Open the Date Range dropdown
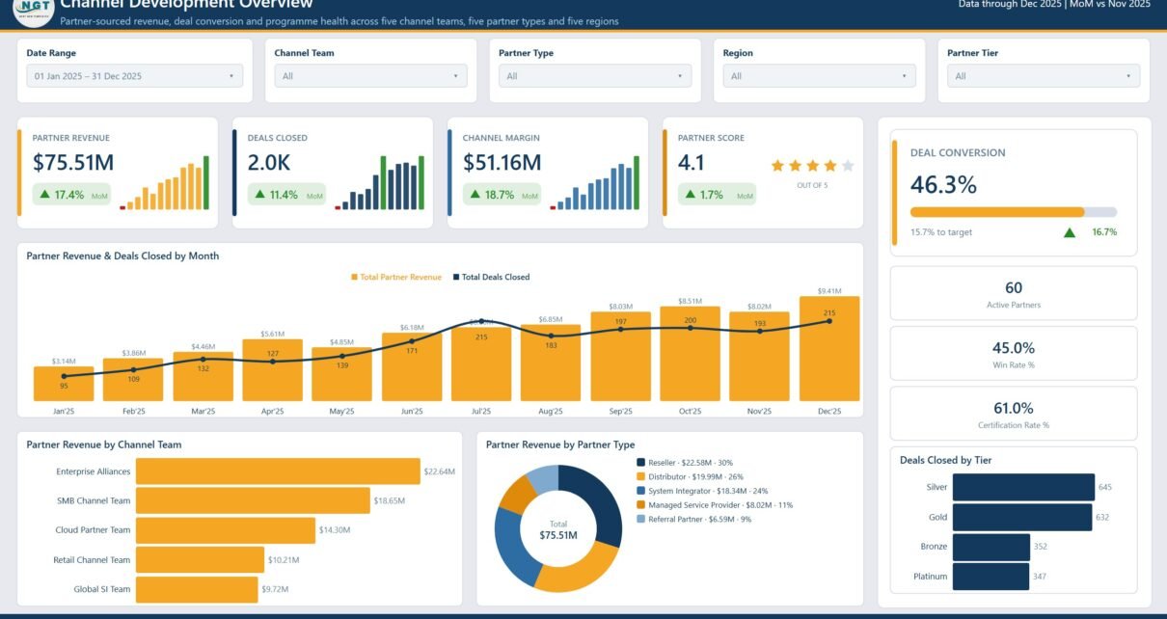Screen dimensions: 1167x619 point(135,76)
